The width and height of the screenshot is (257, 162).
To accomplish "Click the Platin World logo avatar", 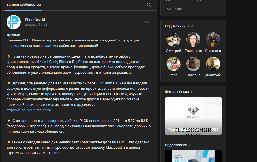I will pos(14,22).
